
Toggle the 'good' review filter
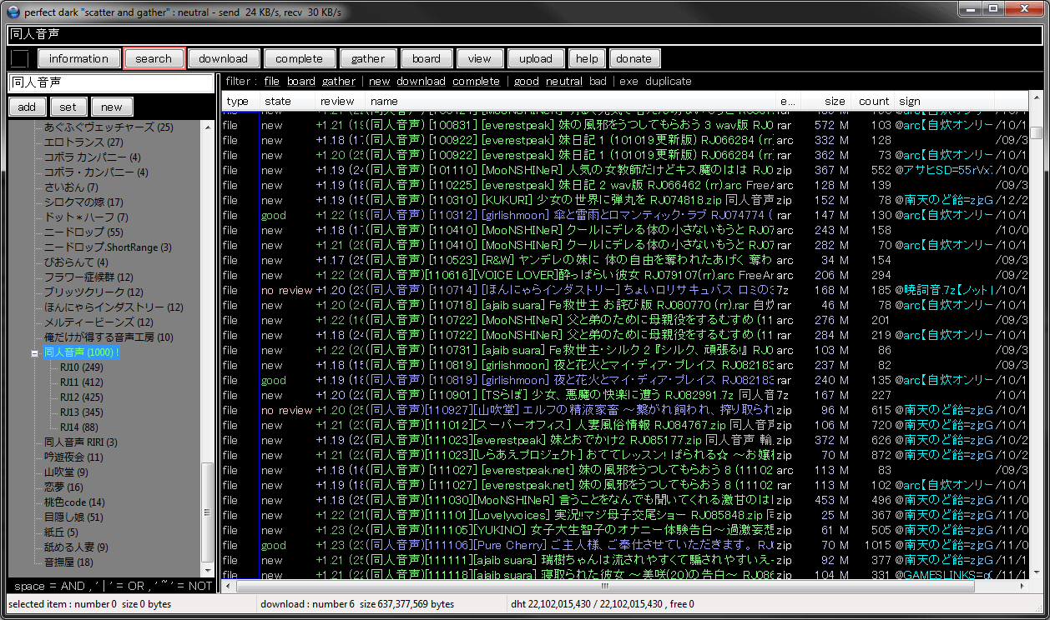click(x=526, y=82)
